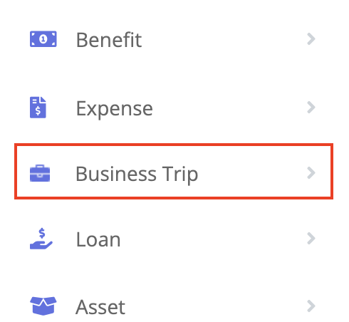Click empty space in the Asset row
The image size is (349, 322).
(x=214, y=306)
